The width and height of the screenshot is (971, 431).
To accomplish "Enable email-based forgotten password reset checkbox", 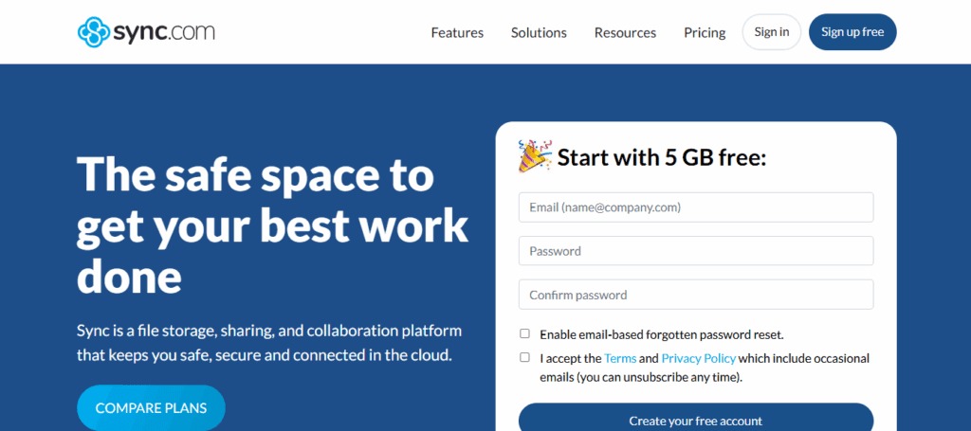I will (x=524, y=334).
